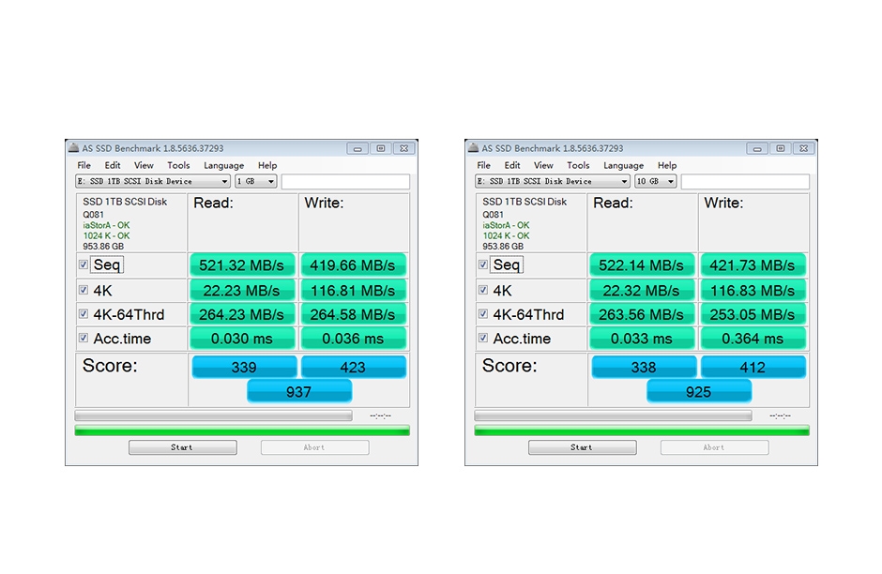882x574 pixels.
Task: Close the right AS SSD Benchmark window
Action: click(803, 148)
